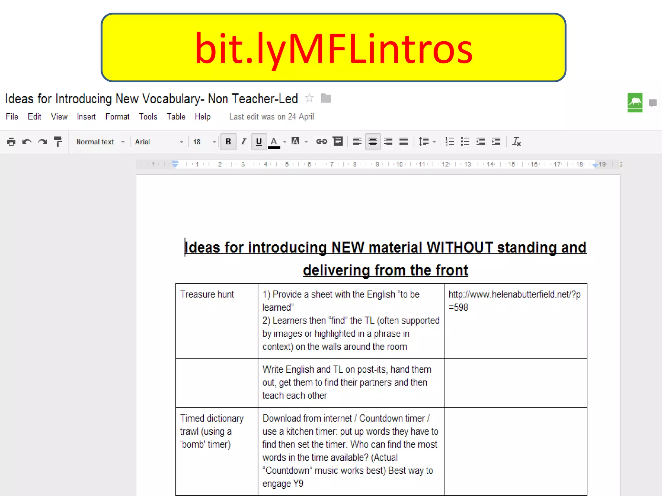Toggle Italic formatting button
The width and height of the screenshot is (662, 496).
pos(243,141)
